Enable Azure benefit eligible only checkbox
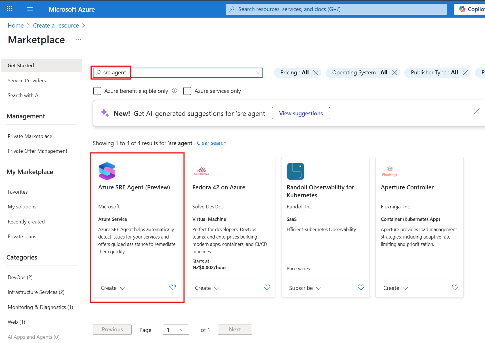 coord(97,91)
